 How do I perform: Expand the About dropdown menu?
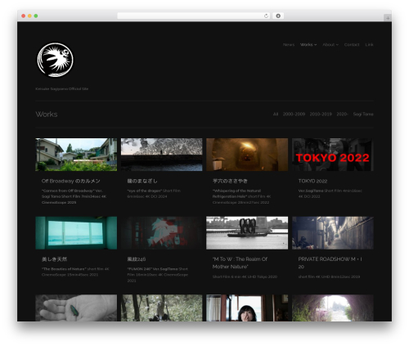(x=330, y=45)
